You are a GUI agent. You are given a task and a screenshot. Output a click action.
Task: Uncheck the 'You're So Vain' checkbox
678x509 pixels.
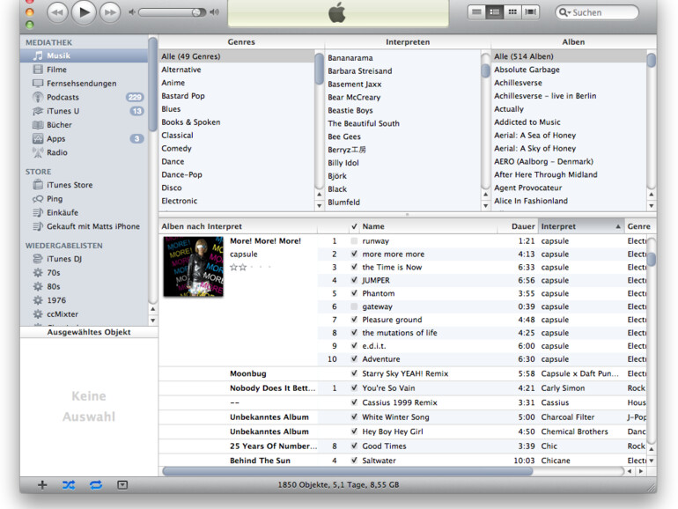pos(354,388)
